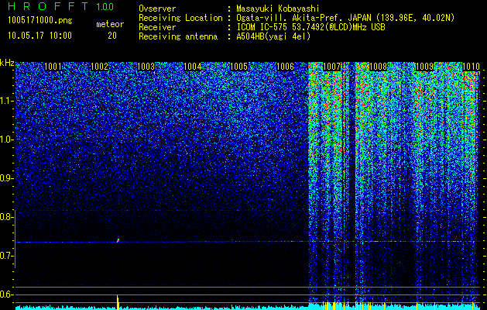Click the observer name Masayuki Kobayashi

[x=278, y=9]
